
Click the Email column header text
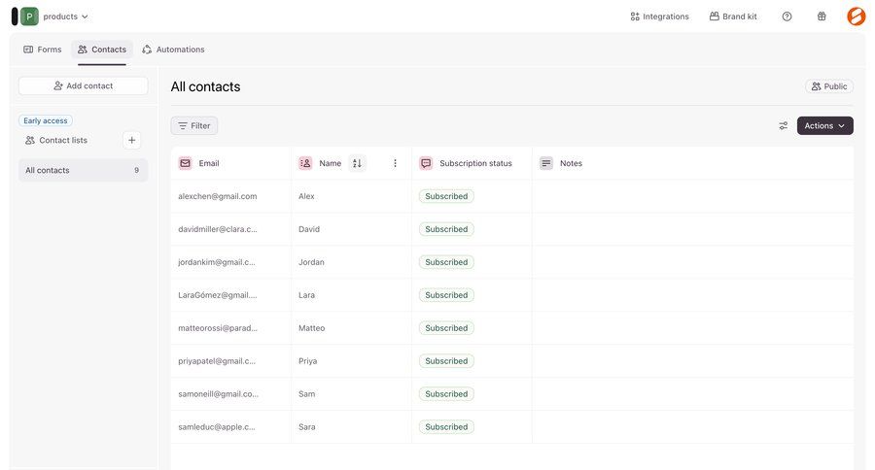[209, 163]
